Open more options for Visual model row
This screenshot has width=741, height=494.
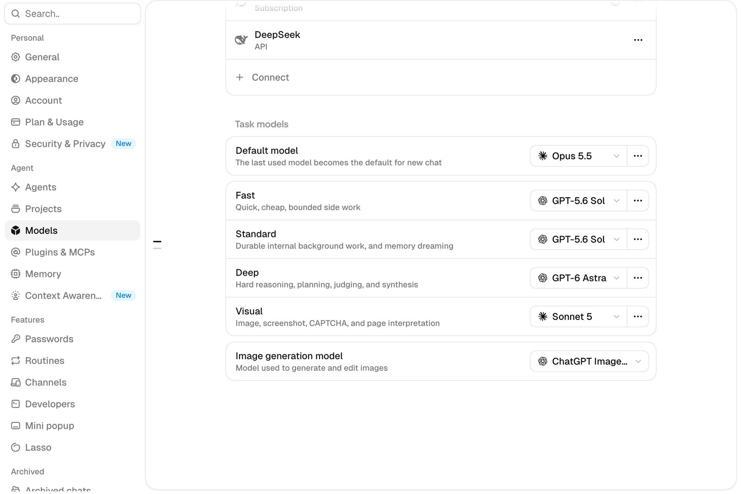click(638, 317)
